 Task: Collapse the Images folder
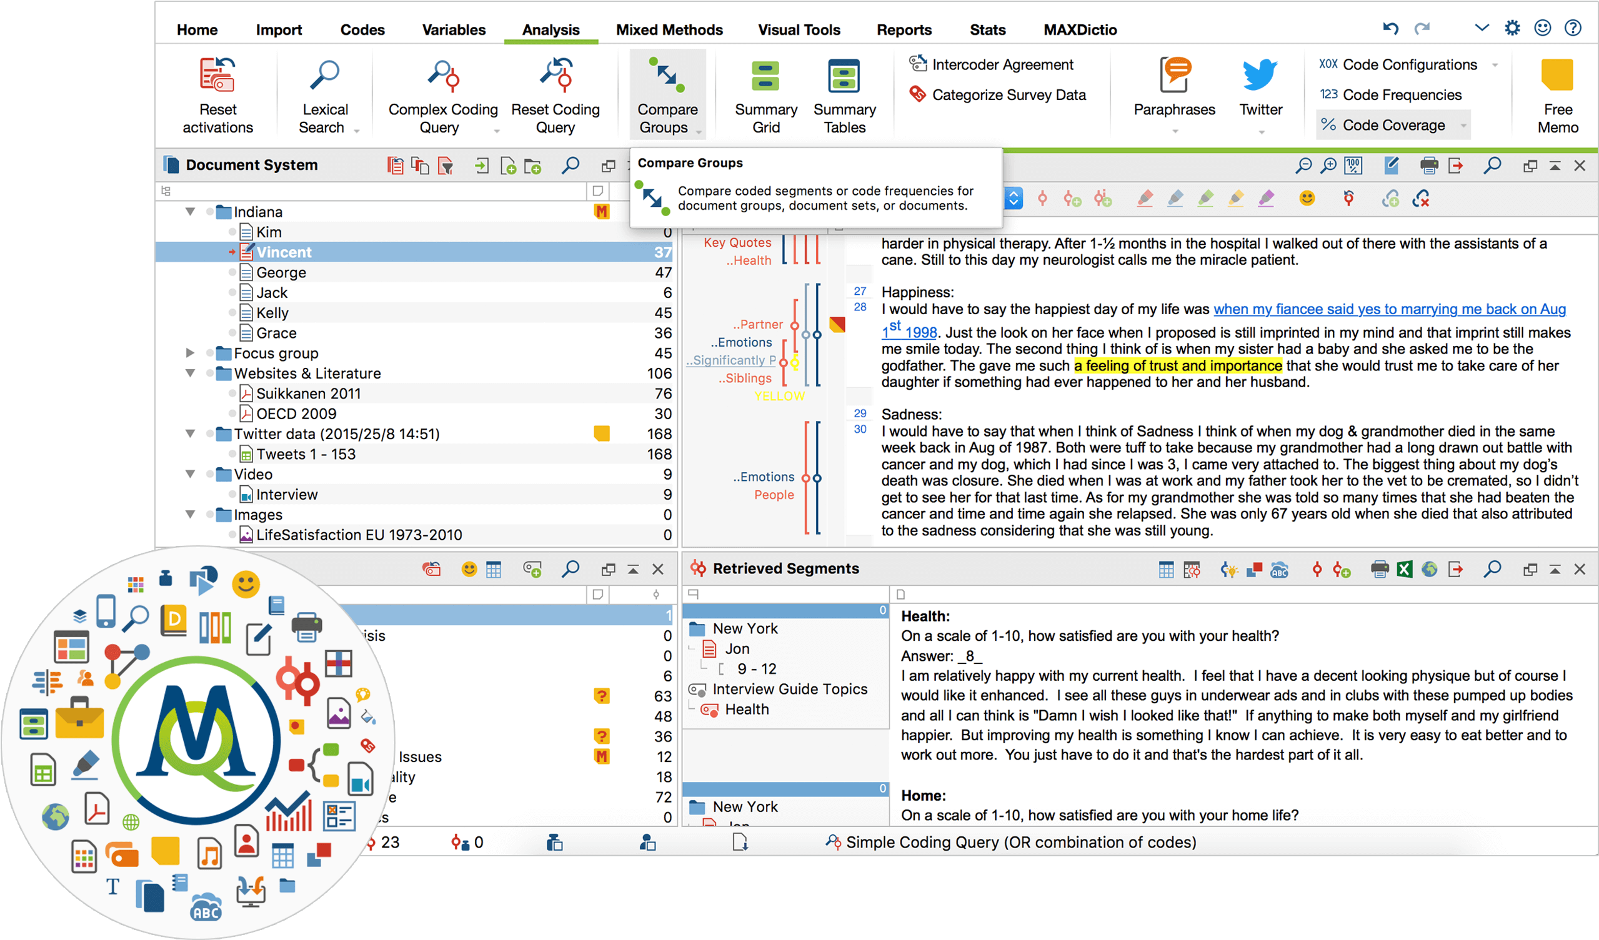190,515
